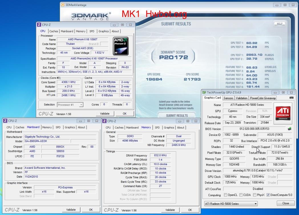
Task: Click the Z icon of Memory CPU-Z window
Action: click(x=104, y=121)
